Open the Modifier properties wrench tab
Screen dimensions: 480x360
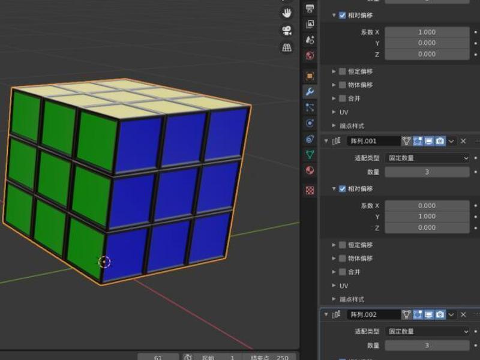(x=310, y=92)
